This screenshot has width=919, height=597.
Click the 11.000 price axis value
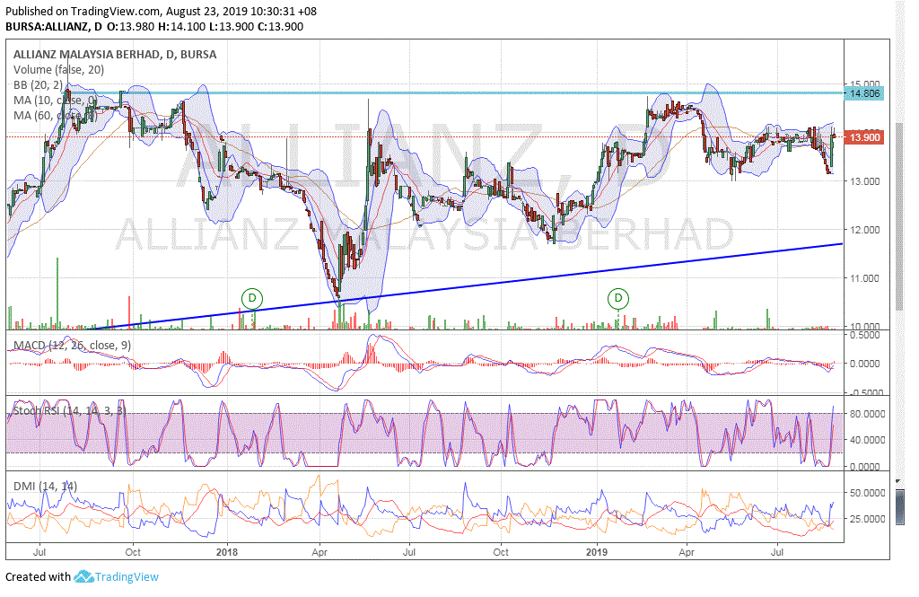click(x=865, y=278)
